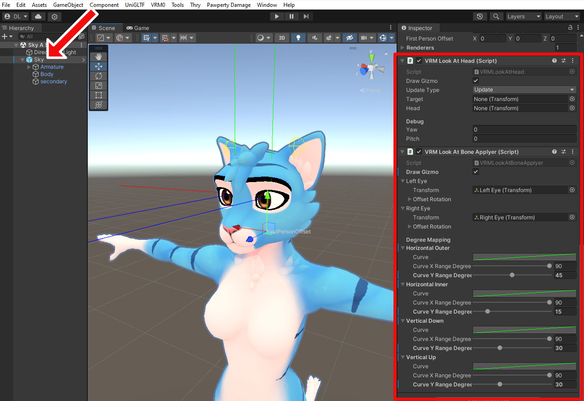Collapse the Vertical Down section

click(403, 321)
